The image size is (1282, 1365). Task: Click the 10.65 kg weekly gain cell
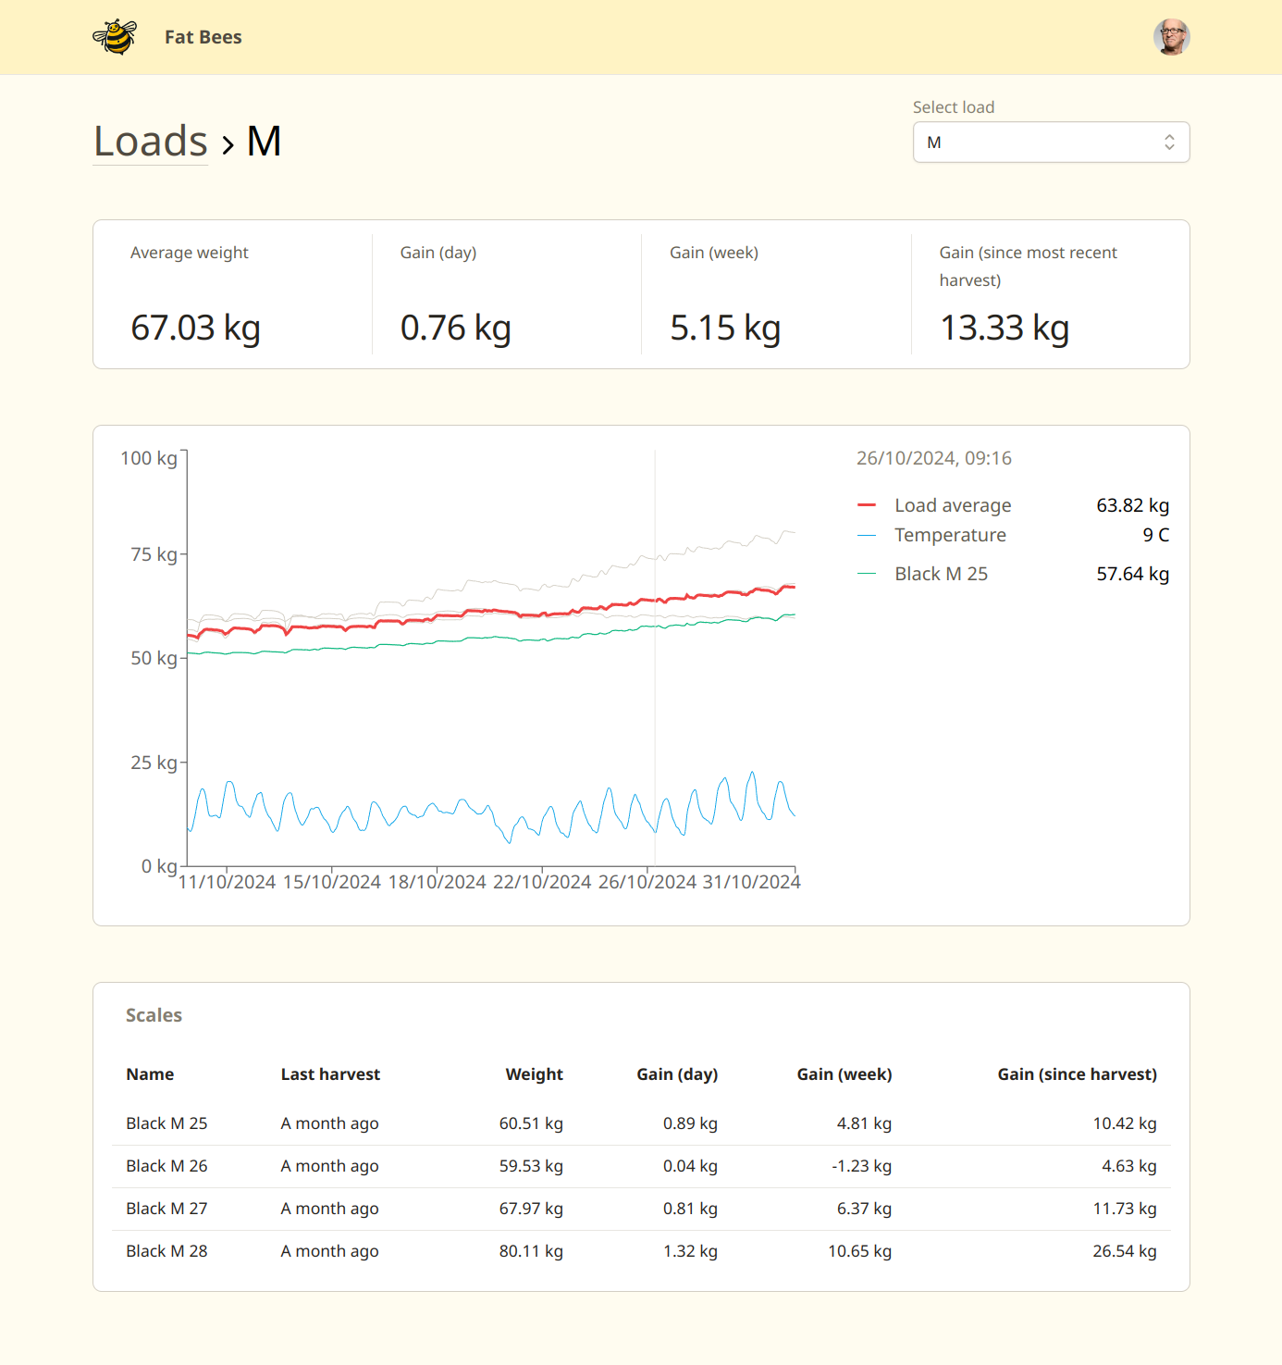click(859, 1251)
